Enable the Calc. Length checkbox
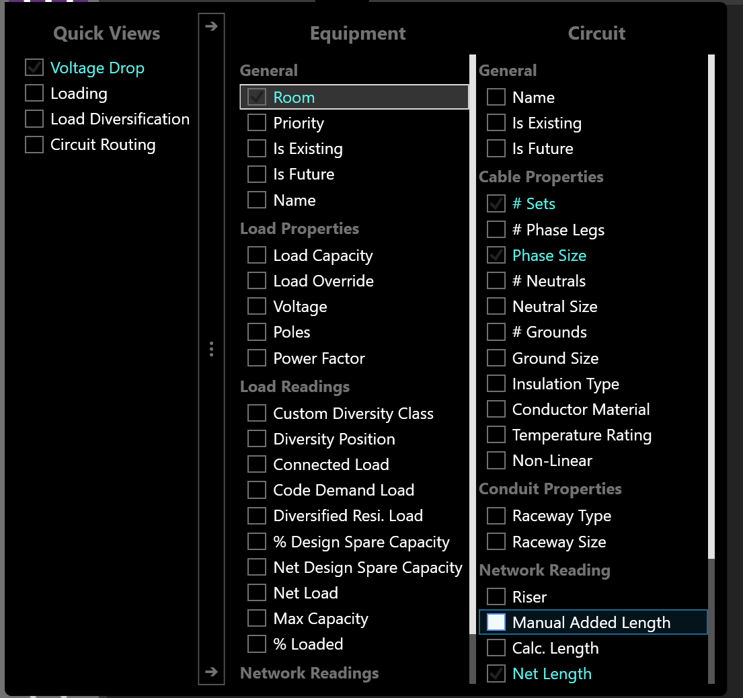 pos(496,648)
